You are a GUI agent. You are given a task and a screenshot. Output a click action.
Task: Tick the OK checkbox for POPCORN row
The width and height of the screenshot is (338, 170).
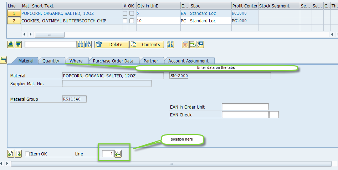coord(132,13)
